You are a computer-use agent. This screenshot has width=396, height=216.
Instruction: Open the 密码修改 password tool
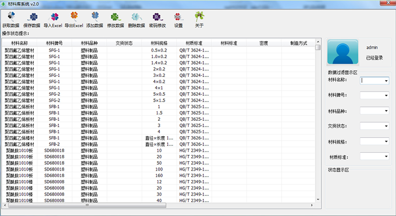click(157, 19)
